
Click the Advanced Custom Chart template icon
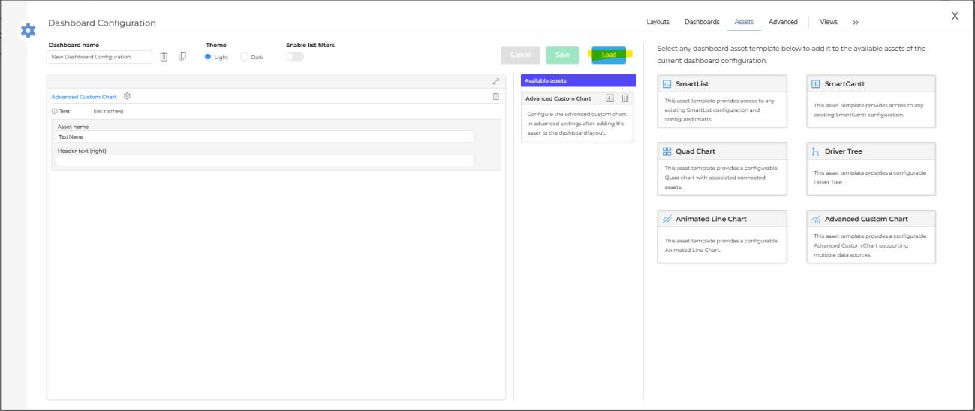point(816,219)
